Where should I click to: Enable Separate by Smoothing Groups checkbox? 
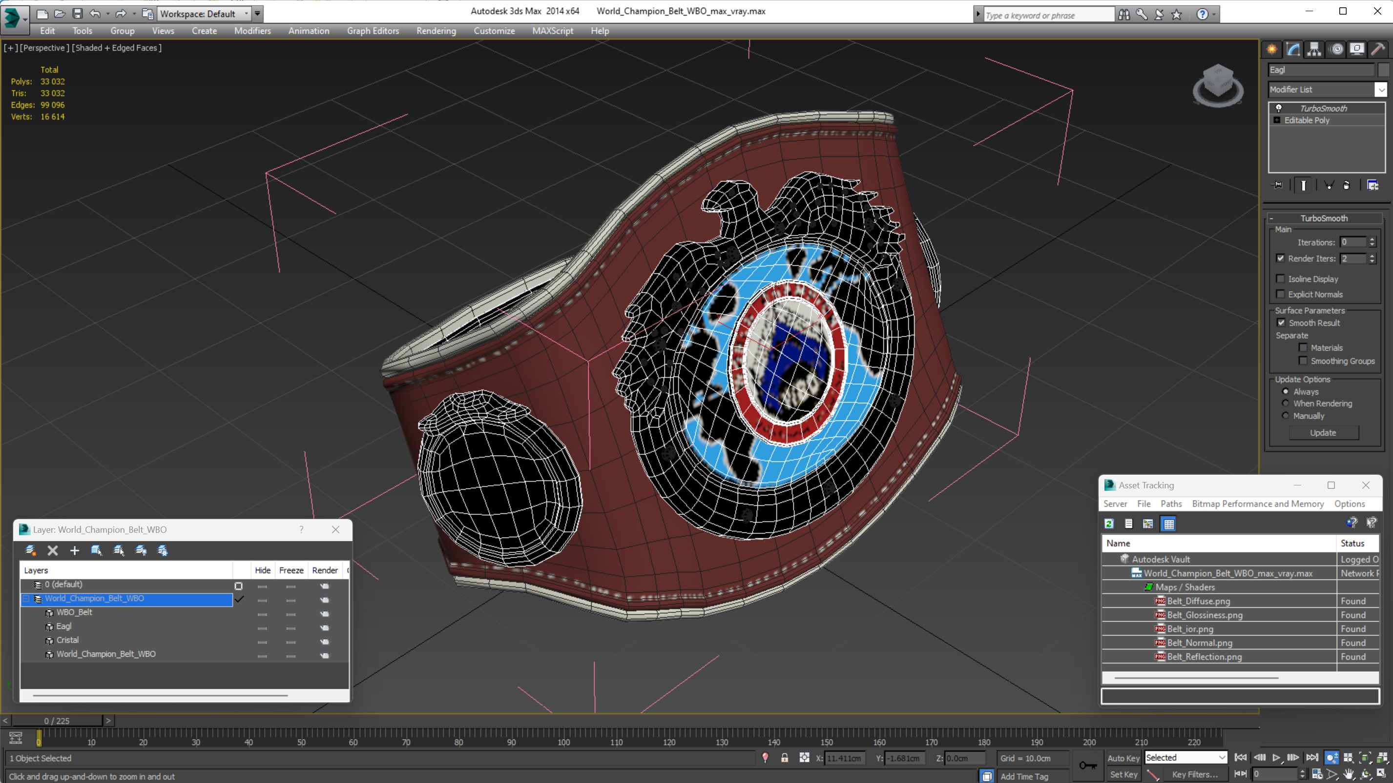click(x=1303, y=361)
